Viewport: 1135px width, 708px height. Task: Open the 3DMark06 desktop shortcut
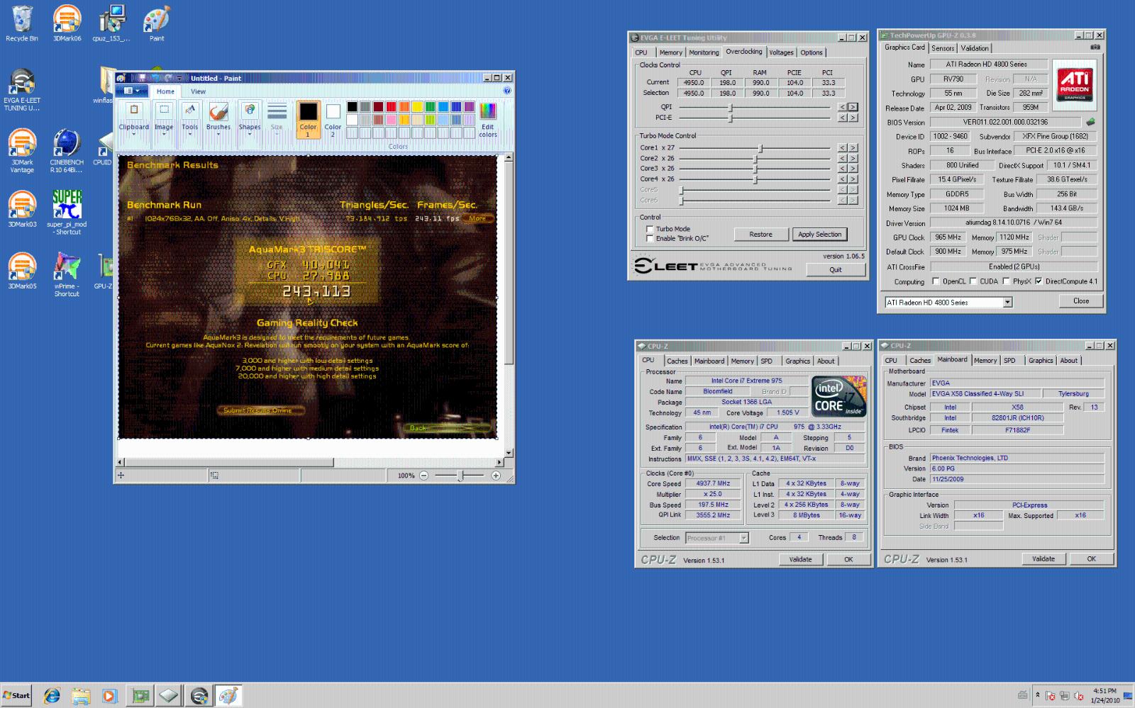pos(67,23)
